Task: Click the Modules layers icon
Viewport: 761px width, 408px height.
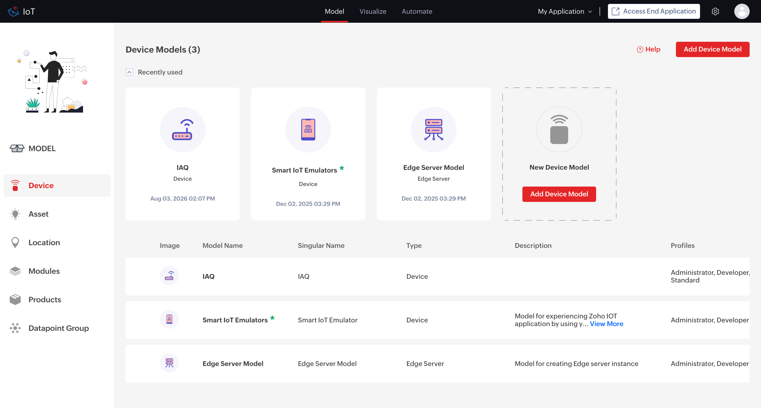Action: 15,271
